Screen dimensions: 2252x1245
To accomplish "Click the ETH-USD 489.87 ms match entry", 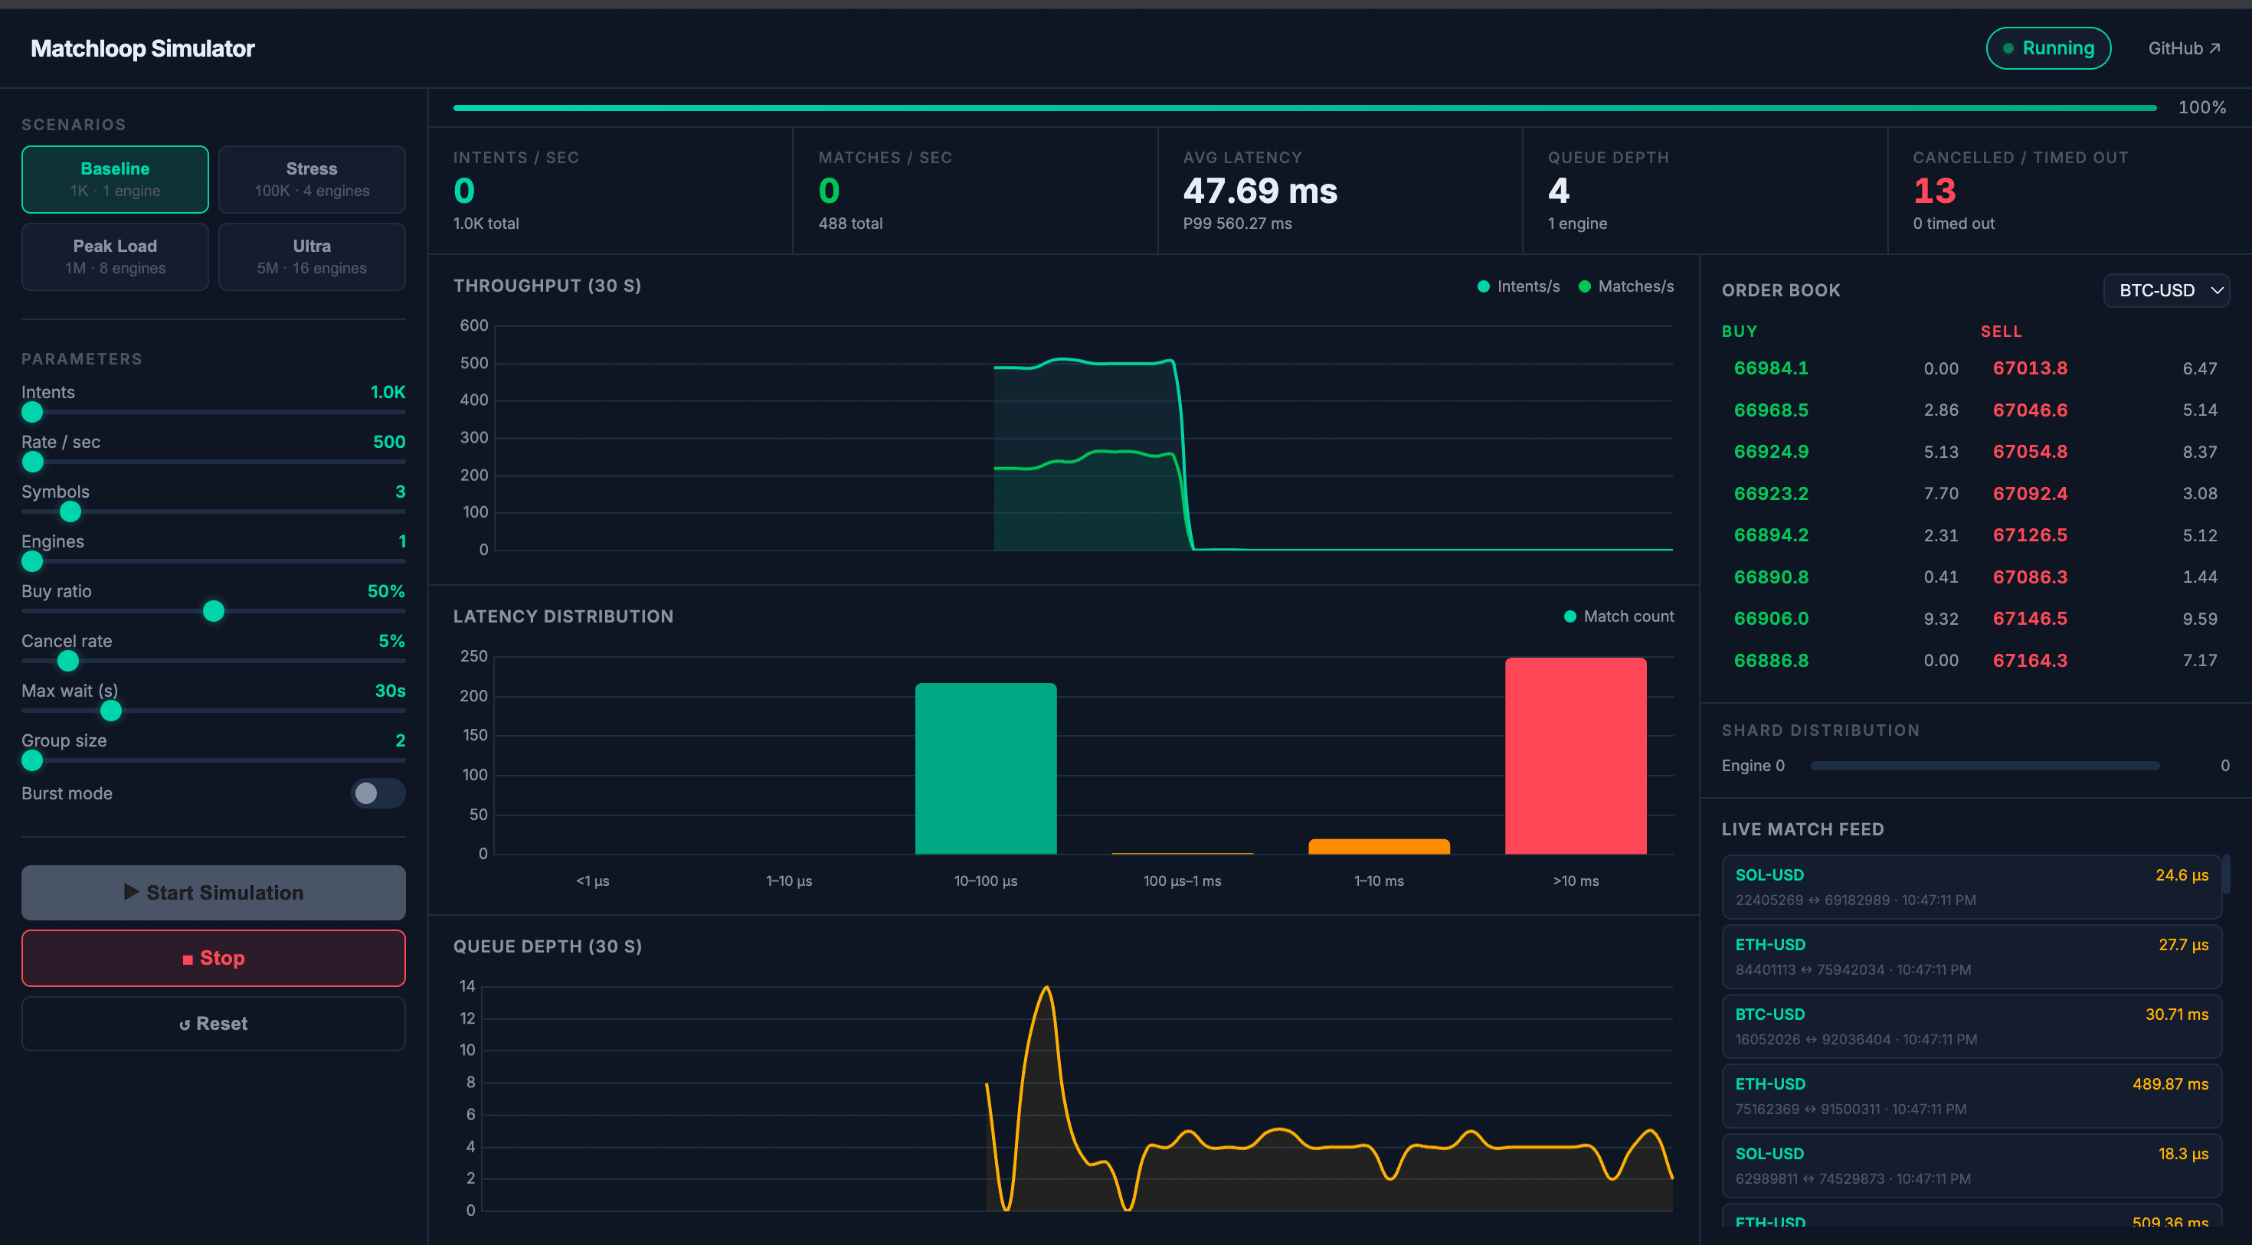I will pos(1972,1096).
